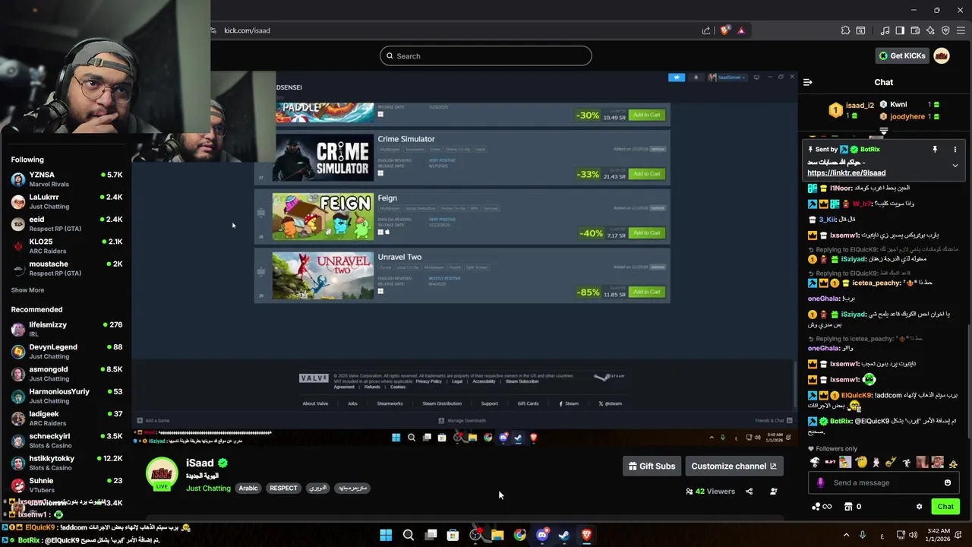Viewport: 972px width, 547px height.
Task: Click the Brave Rewards triangle icon
Action: 741,30
